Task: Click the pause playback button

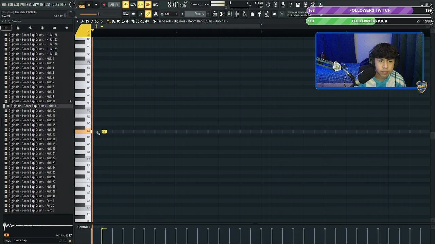Action: tap(89, 5)
